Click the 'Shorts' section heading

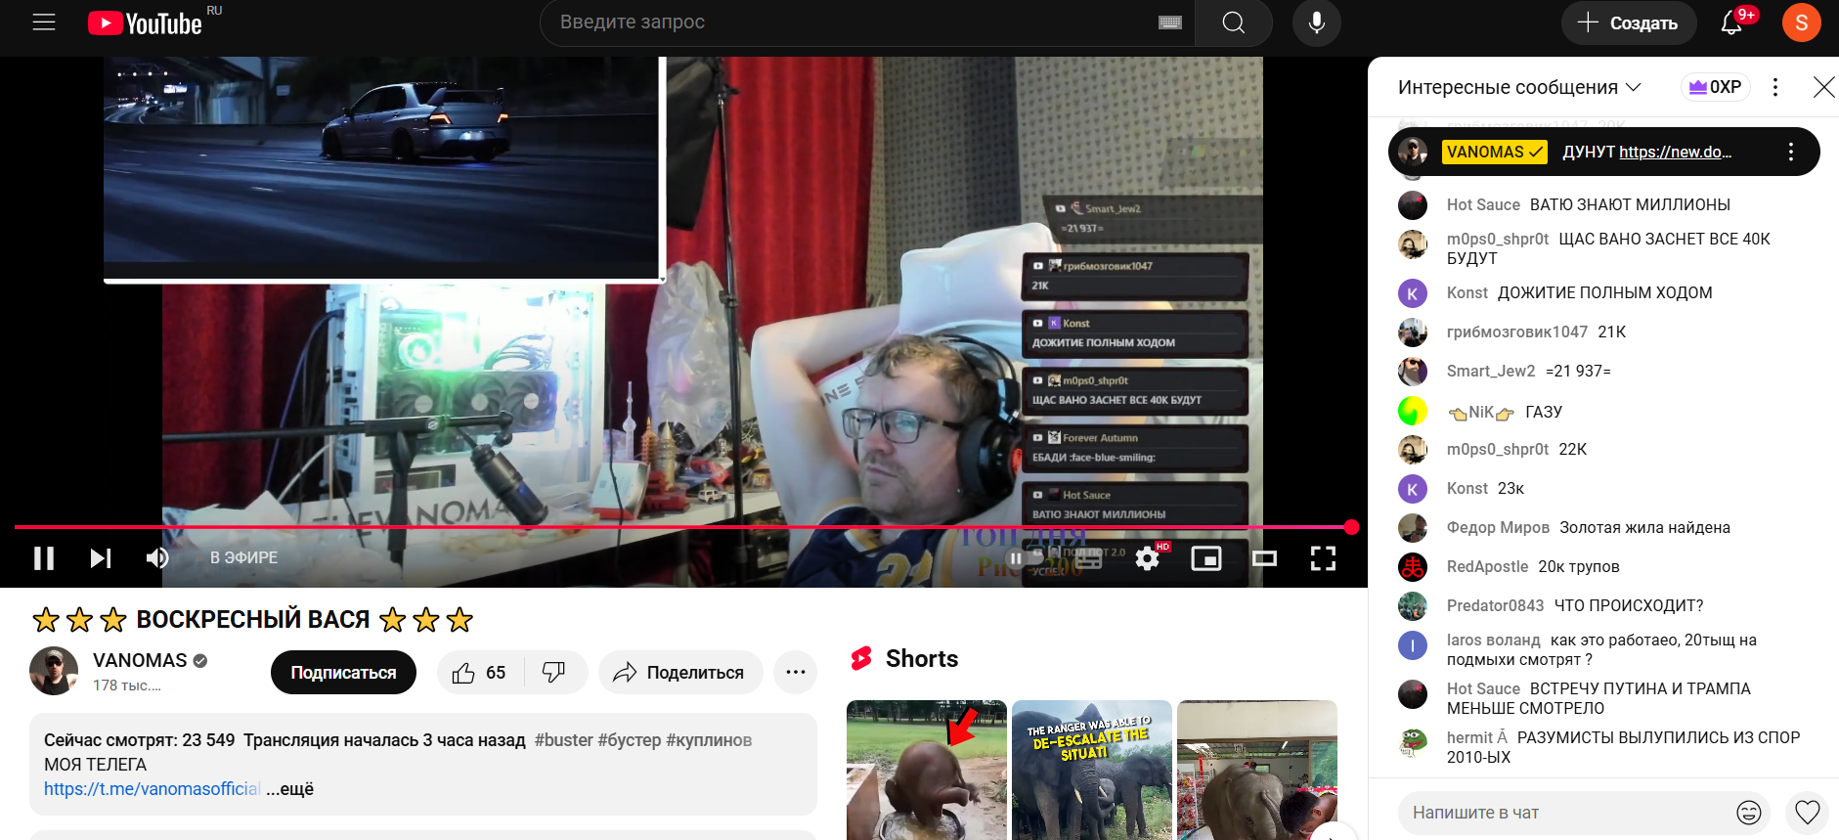(922, 659)
